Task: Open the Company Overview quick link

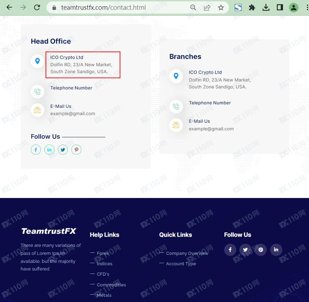Action: tap(187, 253)
